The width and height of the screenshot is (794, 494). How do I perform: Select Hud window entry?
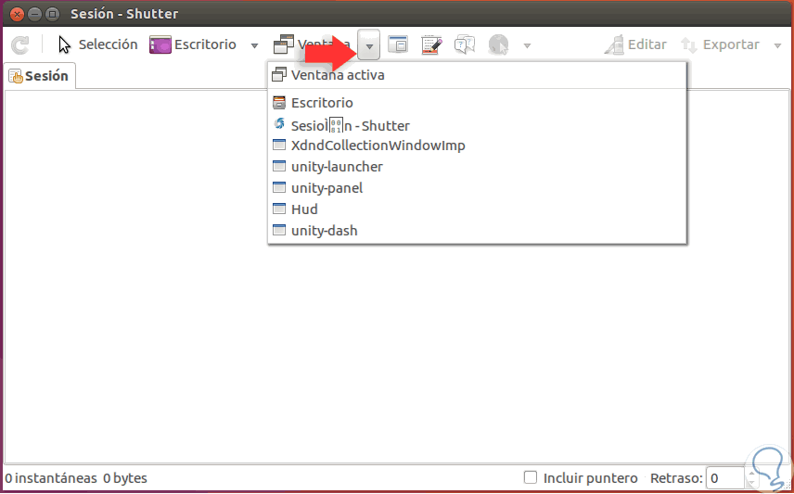coord(477,209)
